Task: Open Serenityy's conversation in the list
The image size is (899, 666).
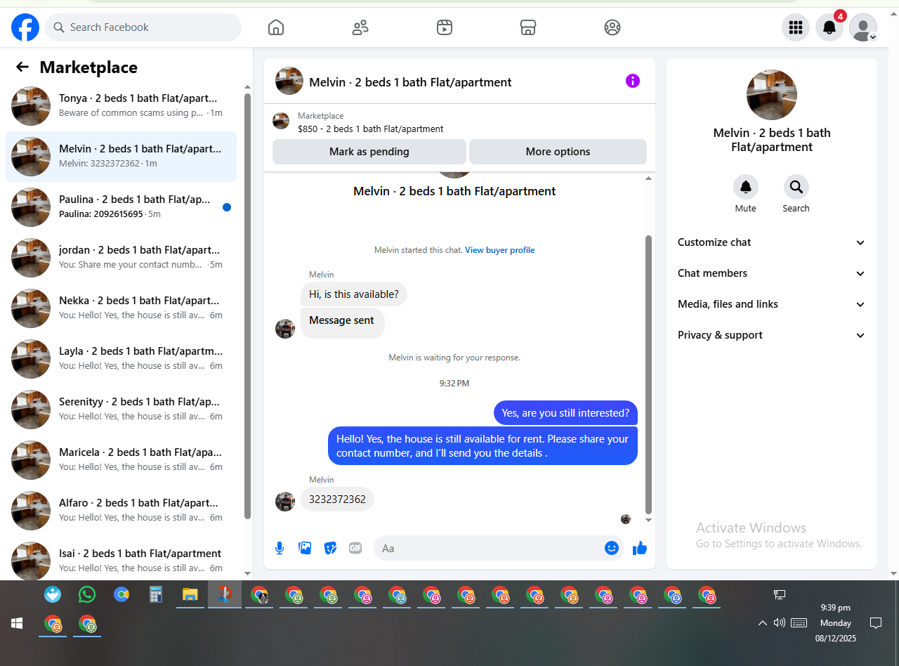Action: (x=122, y=410)
